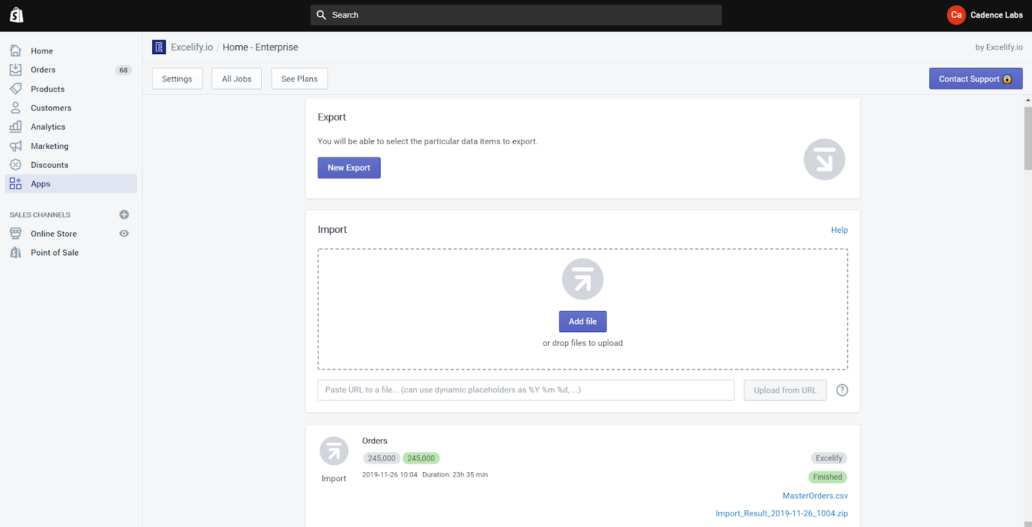Click the Contact Support button
Viewport: 1032px width, 527px height.
(x=976, y=79)
